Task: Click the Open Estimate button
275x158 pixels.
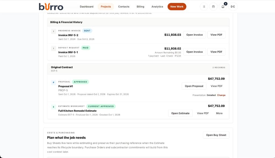Action: (x=180, y=113)
